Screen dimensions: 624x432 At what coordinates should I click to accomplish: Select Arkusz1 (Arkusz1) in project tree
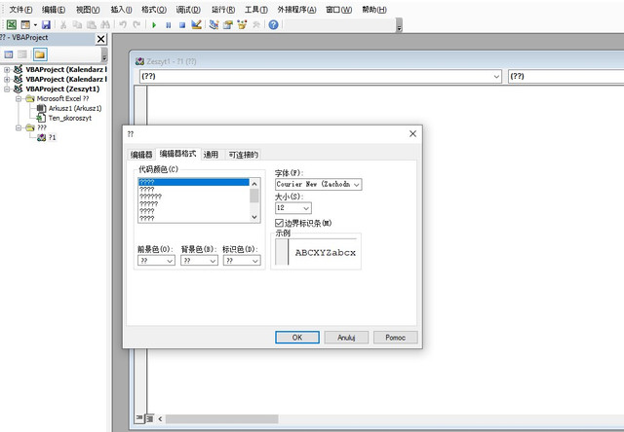click(75, 108)
